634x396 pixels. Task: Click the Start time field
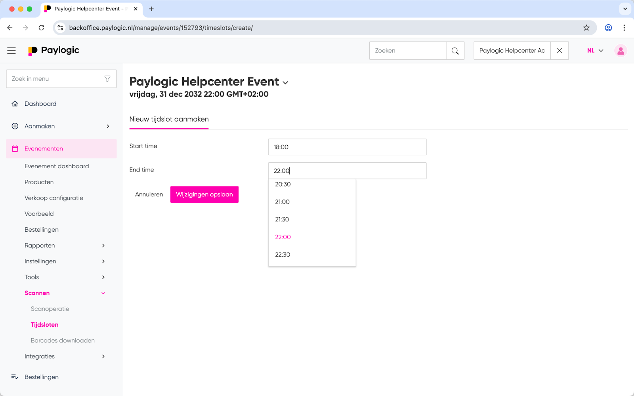point(347,147)
